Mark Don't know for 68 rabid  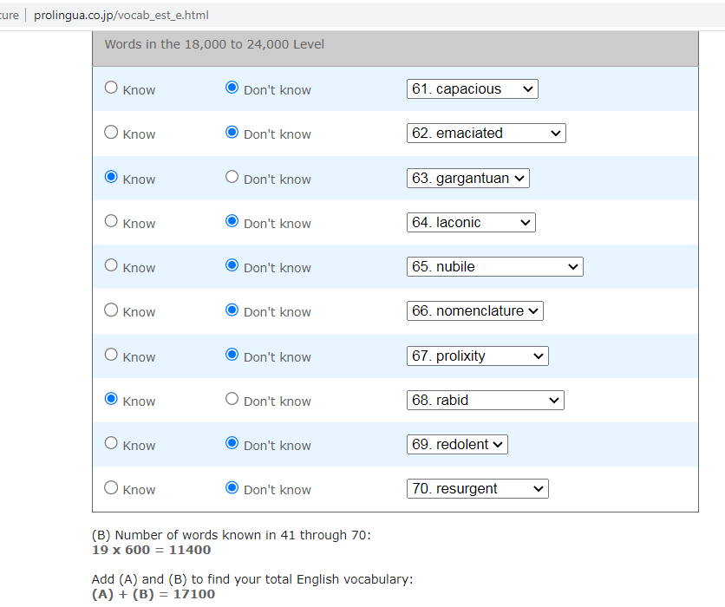232,399
